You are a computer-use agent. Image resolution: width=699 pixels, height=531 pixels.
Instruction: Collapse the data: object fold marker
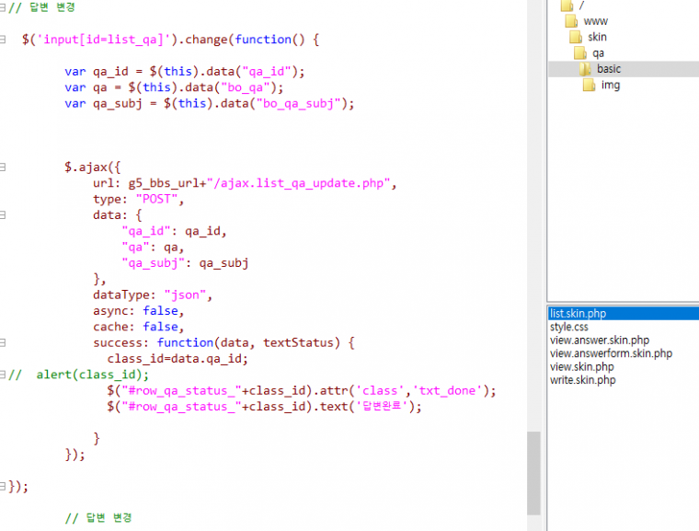[x=4, y=214]
